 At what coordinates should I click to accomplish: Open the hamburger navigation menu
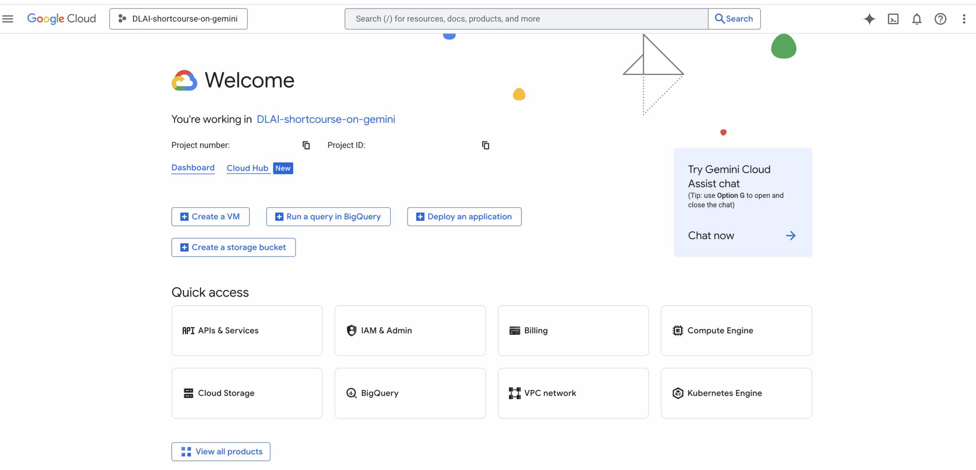coord(8,19)
